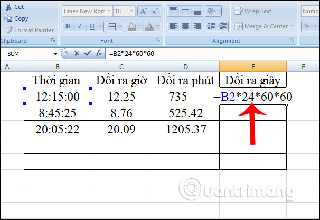Select column D header
Viewport: 320px width, 220px height.
coord(185,66)
